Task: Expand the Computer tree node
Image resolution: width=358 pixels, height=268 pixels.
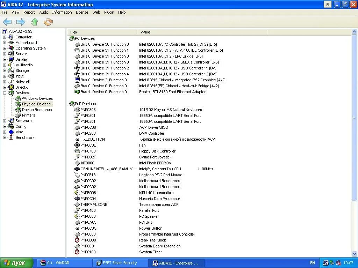Action: (x=5, y=37)
